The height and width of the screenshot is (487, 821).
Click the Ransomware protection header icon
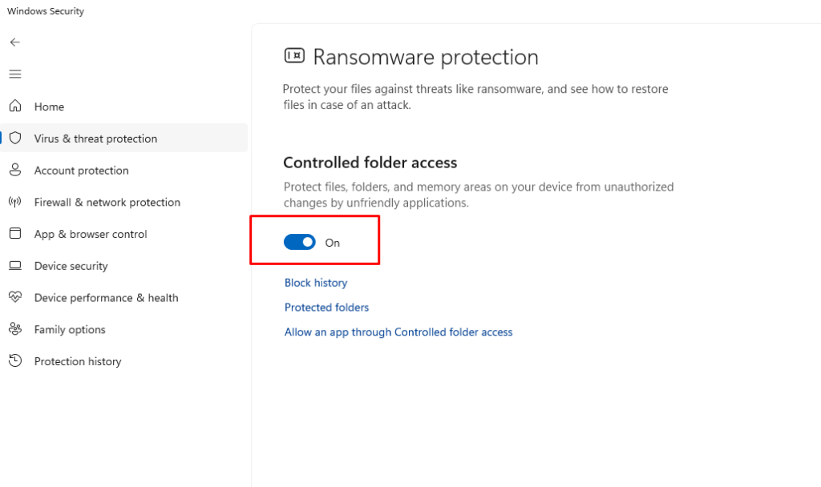(294, 56)
